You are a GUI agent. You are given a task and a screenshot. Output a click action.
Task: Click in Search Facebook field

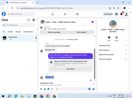click(21, 14)
